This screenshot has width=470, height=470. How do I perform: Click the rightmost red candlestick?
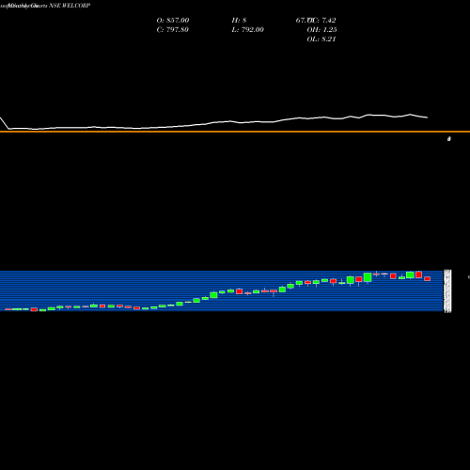point(428,278)
